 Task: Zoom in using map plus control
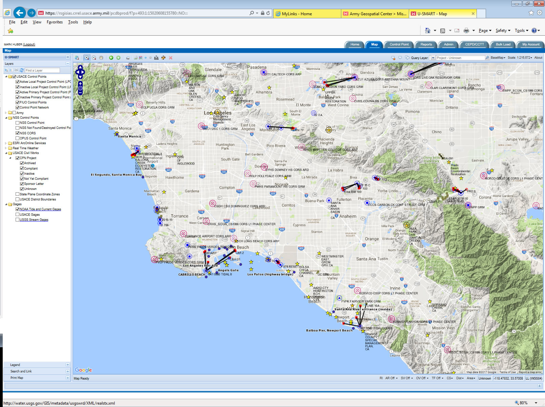coord(80,83)
